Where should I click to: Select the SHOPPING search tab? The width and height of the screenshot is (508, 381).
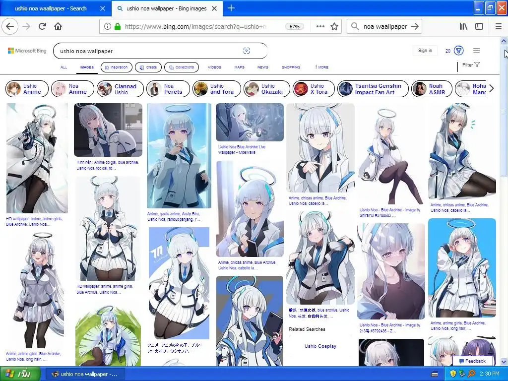291,67
